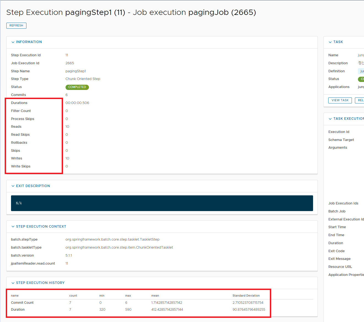The height and width of the screenshot is (322, 364).
Task: Click the Applications label in Task panel
Action: pyautogui.click(x=339, y=87)
